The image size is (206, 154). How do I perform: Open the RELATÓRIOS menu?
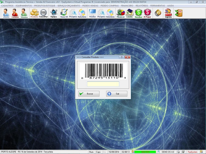pyautogui.click(x=142, y=6)
